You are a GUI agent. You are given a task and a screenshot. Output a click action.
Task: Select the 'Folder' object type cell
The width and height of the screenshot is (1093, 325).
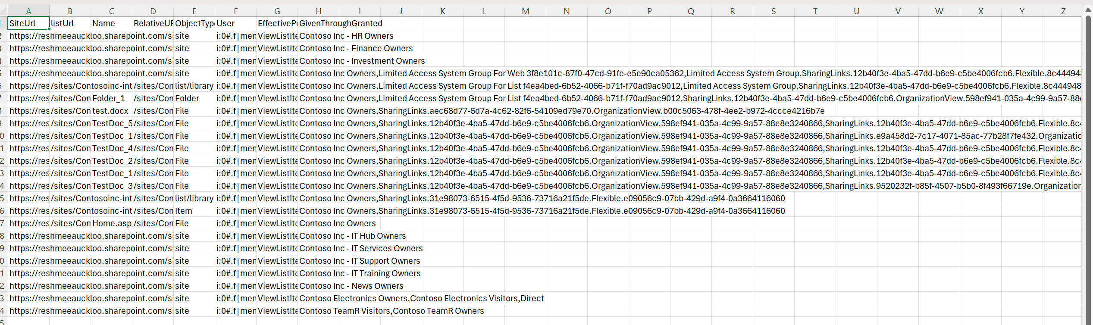[x=194, y=98]
